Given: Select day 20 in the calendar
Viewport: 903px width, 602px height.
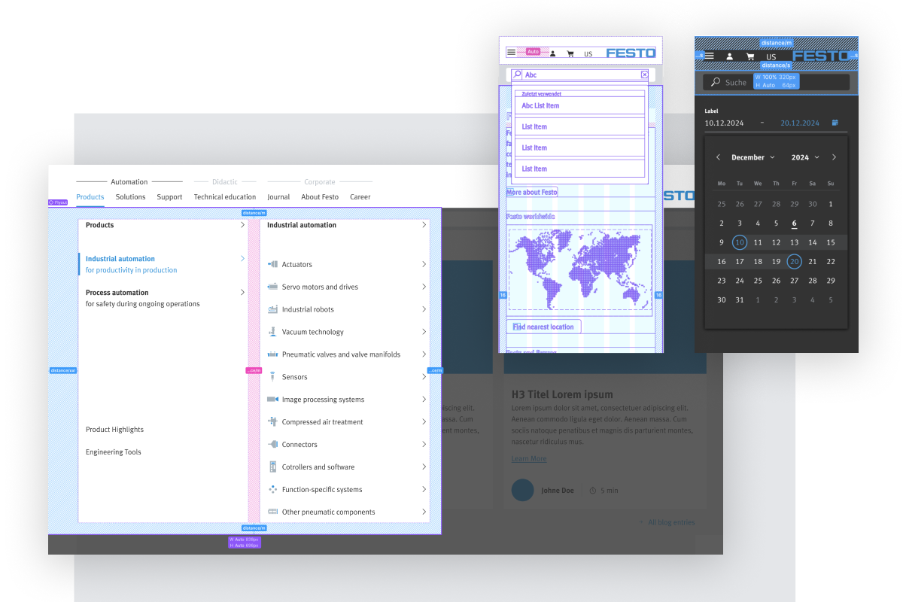Looking at the screenshot, I should coord(794,262).
